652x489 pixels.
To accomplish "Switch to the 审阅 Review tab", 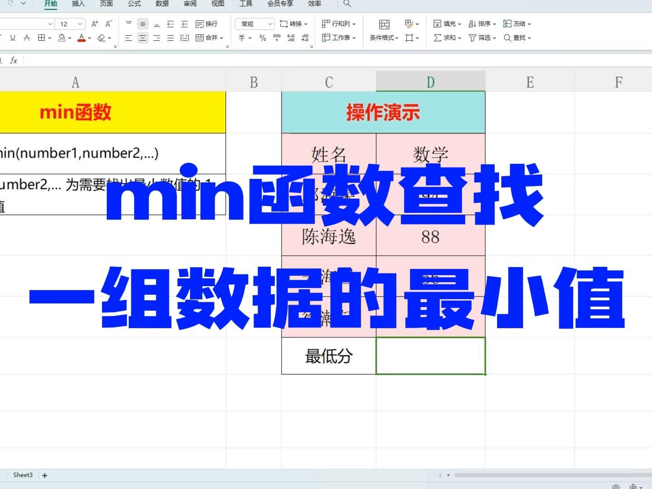I will click(x=190, y=4).
